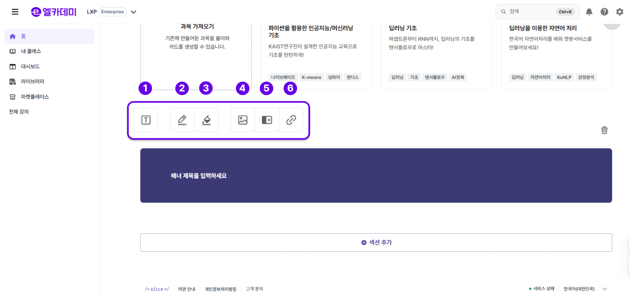Click the 나이브베이즈 tag
630x299 pixels.
point(283,77)
